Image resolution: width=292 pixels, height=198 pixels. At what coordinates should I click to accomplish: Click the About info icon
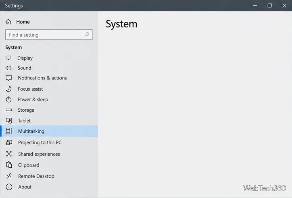(x=9, y=187)
